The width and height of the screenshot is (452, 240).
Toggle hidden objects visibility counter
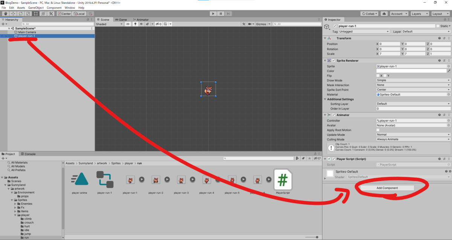159,24
